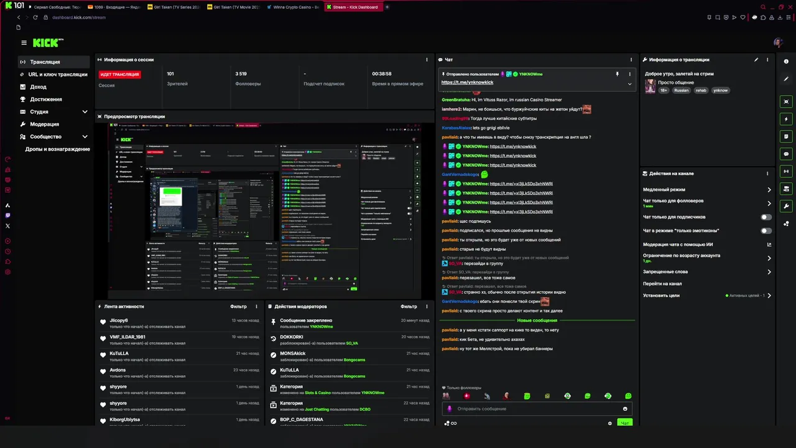Viewport: 796px width, 448px height.
Task: Open kebab menu of pinned chat message
Action: [x=629, y=74]
